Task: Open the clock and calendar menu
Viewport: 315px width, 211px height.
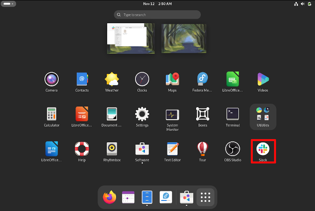Action: [157, 4]
